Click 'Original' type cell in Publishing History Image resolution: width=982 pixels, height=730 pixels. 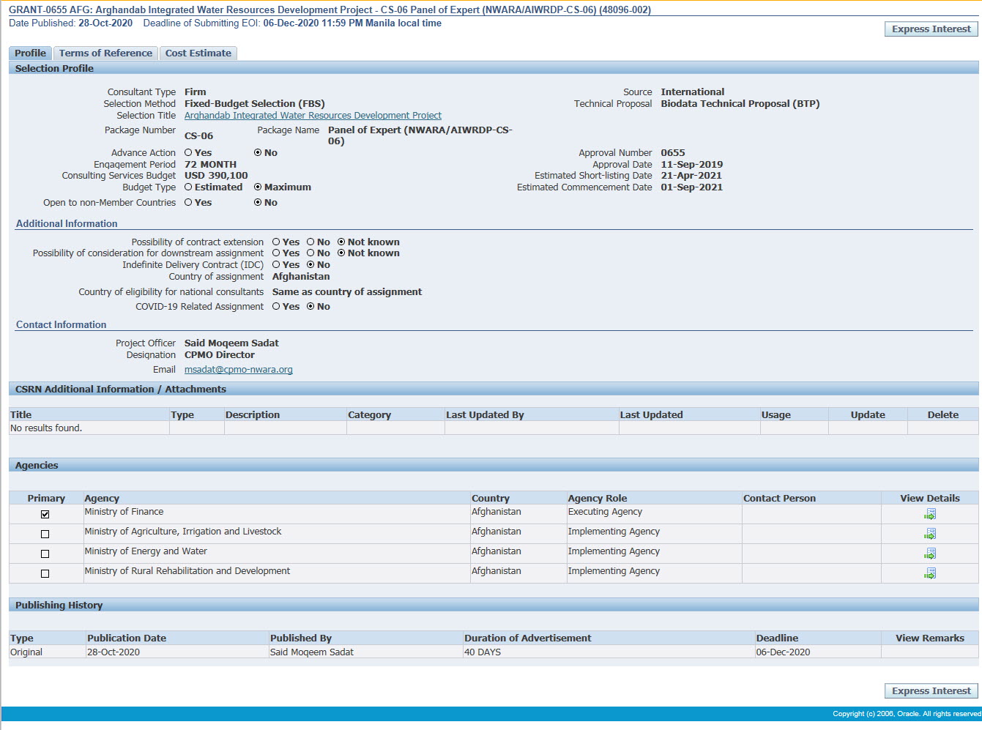coord(26,652)
